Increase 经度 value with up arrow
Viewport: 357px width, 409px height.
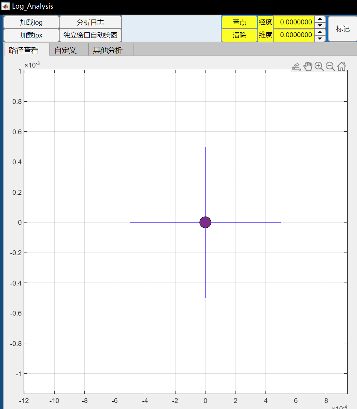[319, 19]
